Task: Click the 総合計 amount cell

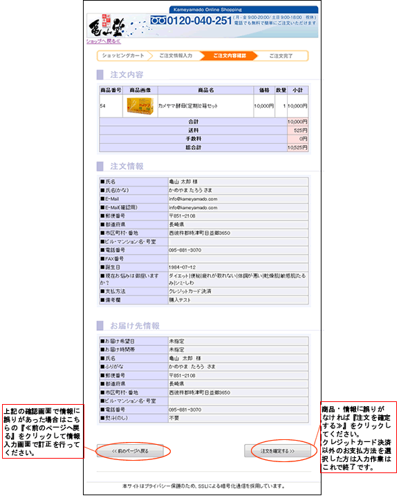Action: 297,147
